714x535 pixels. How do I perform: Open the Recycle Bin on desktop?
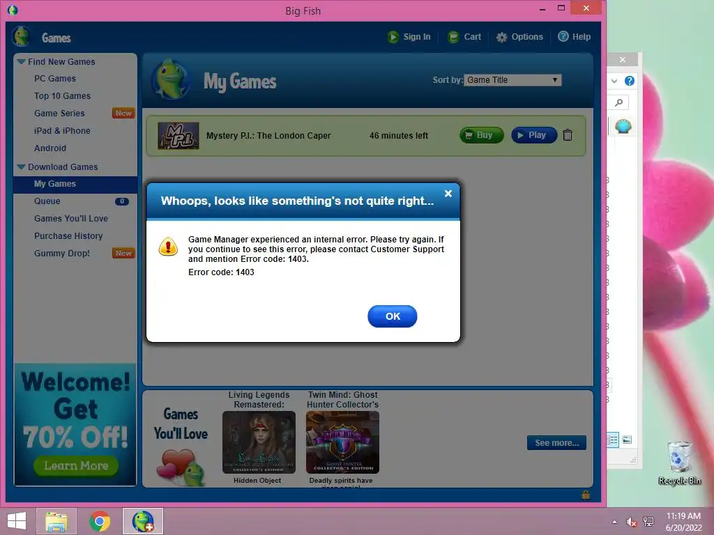(x=679, y=463)
